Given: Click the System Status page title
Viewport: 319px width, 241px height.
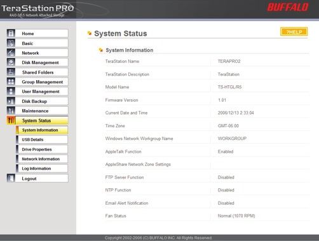Looking at the screenshot, I should [120, 34].
